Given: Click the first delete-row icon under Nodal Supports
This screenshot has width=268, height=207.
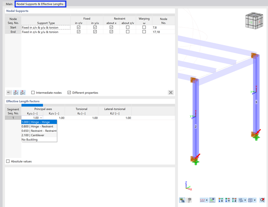Looking at the screenshot, I should [x=16, y=92].
